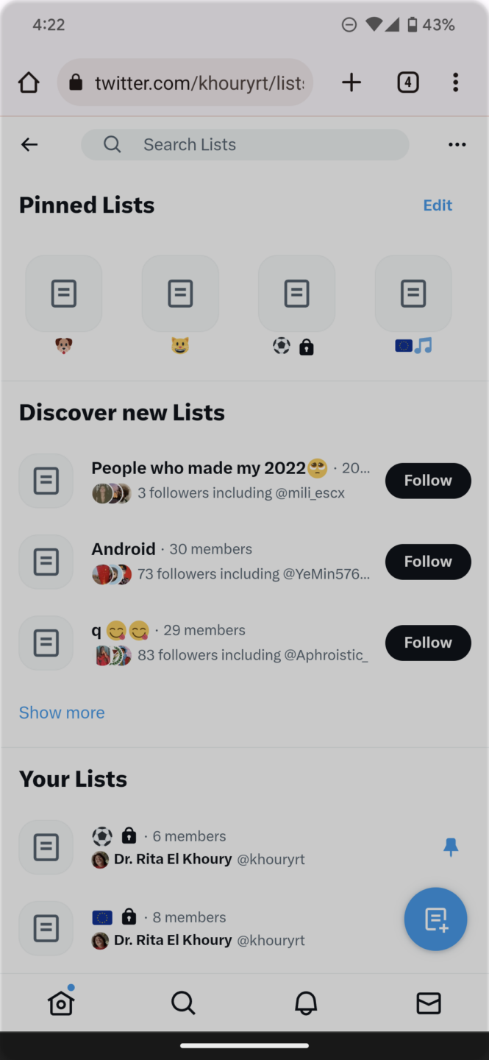Open the cat emoji pinned list
This screenshot has height=1060, width=489.
[x=180, y=293]
